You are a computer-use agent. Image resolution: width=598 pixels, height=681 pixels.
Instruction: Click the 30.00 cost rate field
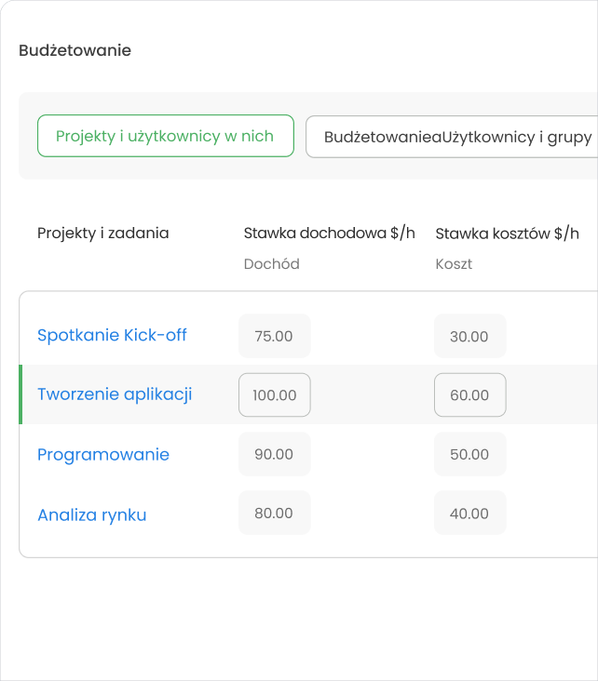click(x=469, y=336)
